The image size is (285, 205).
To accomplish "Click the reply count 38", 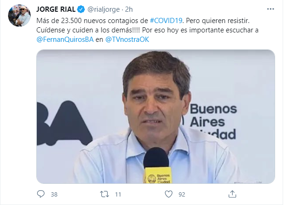I will 54,195.
